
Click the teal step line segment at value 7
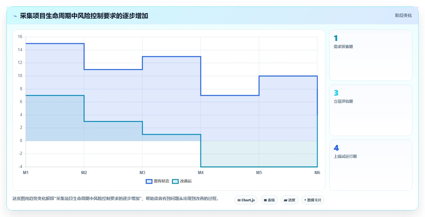[x=55, y=95]
